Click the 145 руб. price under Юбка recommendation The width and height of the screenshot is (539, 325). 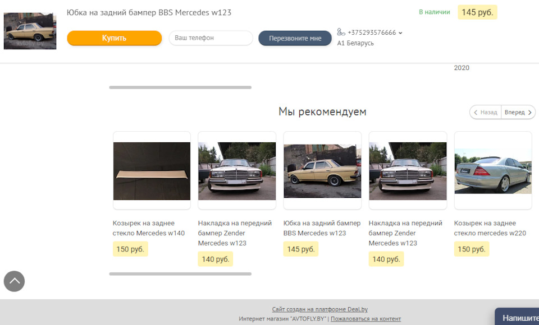click(x=301, y=249)
